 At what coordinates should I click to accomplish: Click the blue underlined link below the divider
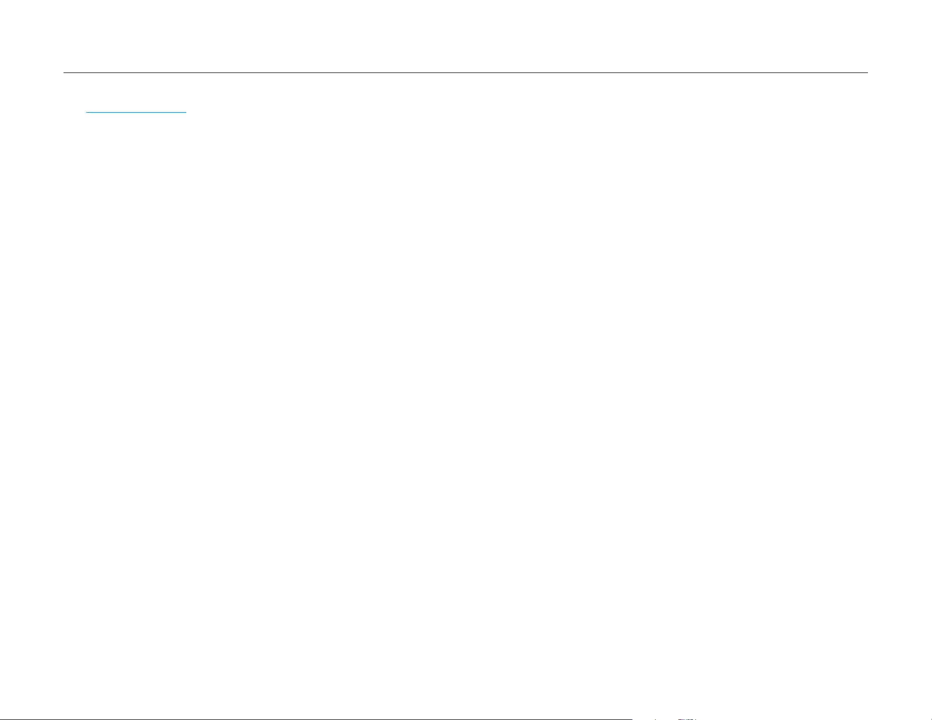click(x=136, y=112)
